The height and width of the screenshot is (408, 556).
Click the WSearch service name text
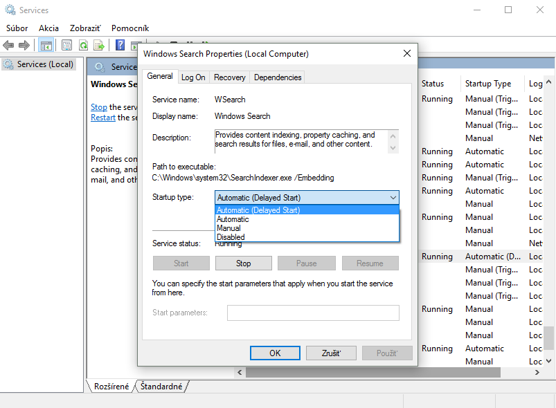(230, 100)
